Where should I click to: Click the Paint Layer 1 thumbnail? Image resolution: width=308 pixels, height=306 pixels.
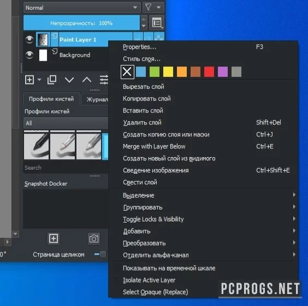pyautogui.click(x=43, y=40)
